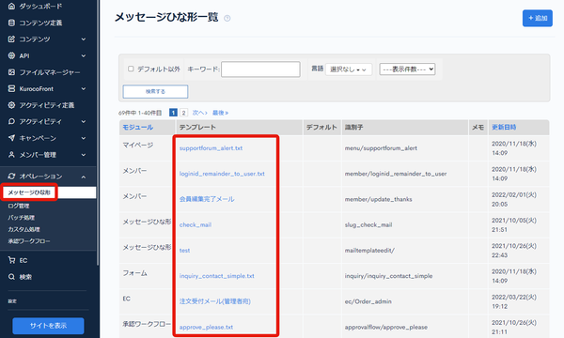This screenshot has width=564, height=338.
Task: Click the 設定 sidebar label
Action: tap(12, 301)
